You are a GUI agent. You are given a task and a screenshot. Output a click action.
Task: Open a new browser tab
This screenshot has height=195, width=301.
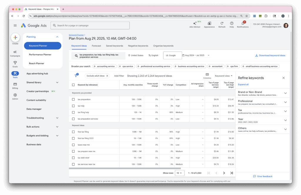coord(63,9)
